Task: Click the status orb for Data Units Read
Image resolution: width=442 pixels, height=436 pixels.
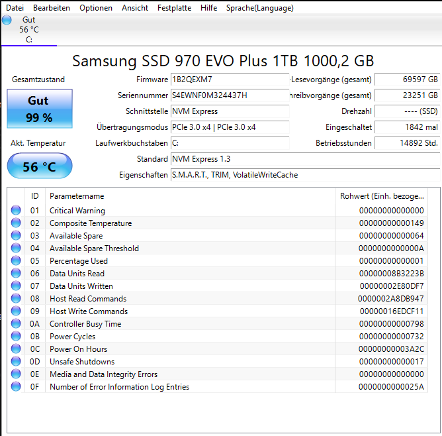Action: (16, 273)
